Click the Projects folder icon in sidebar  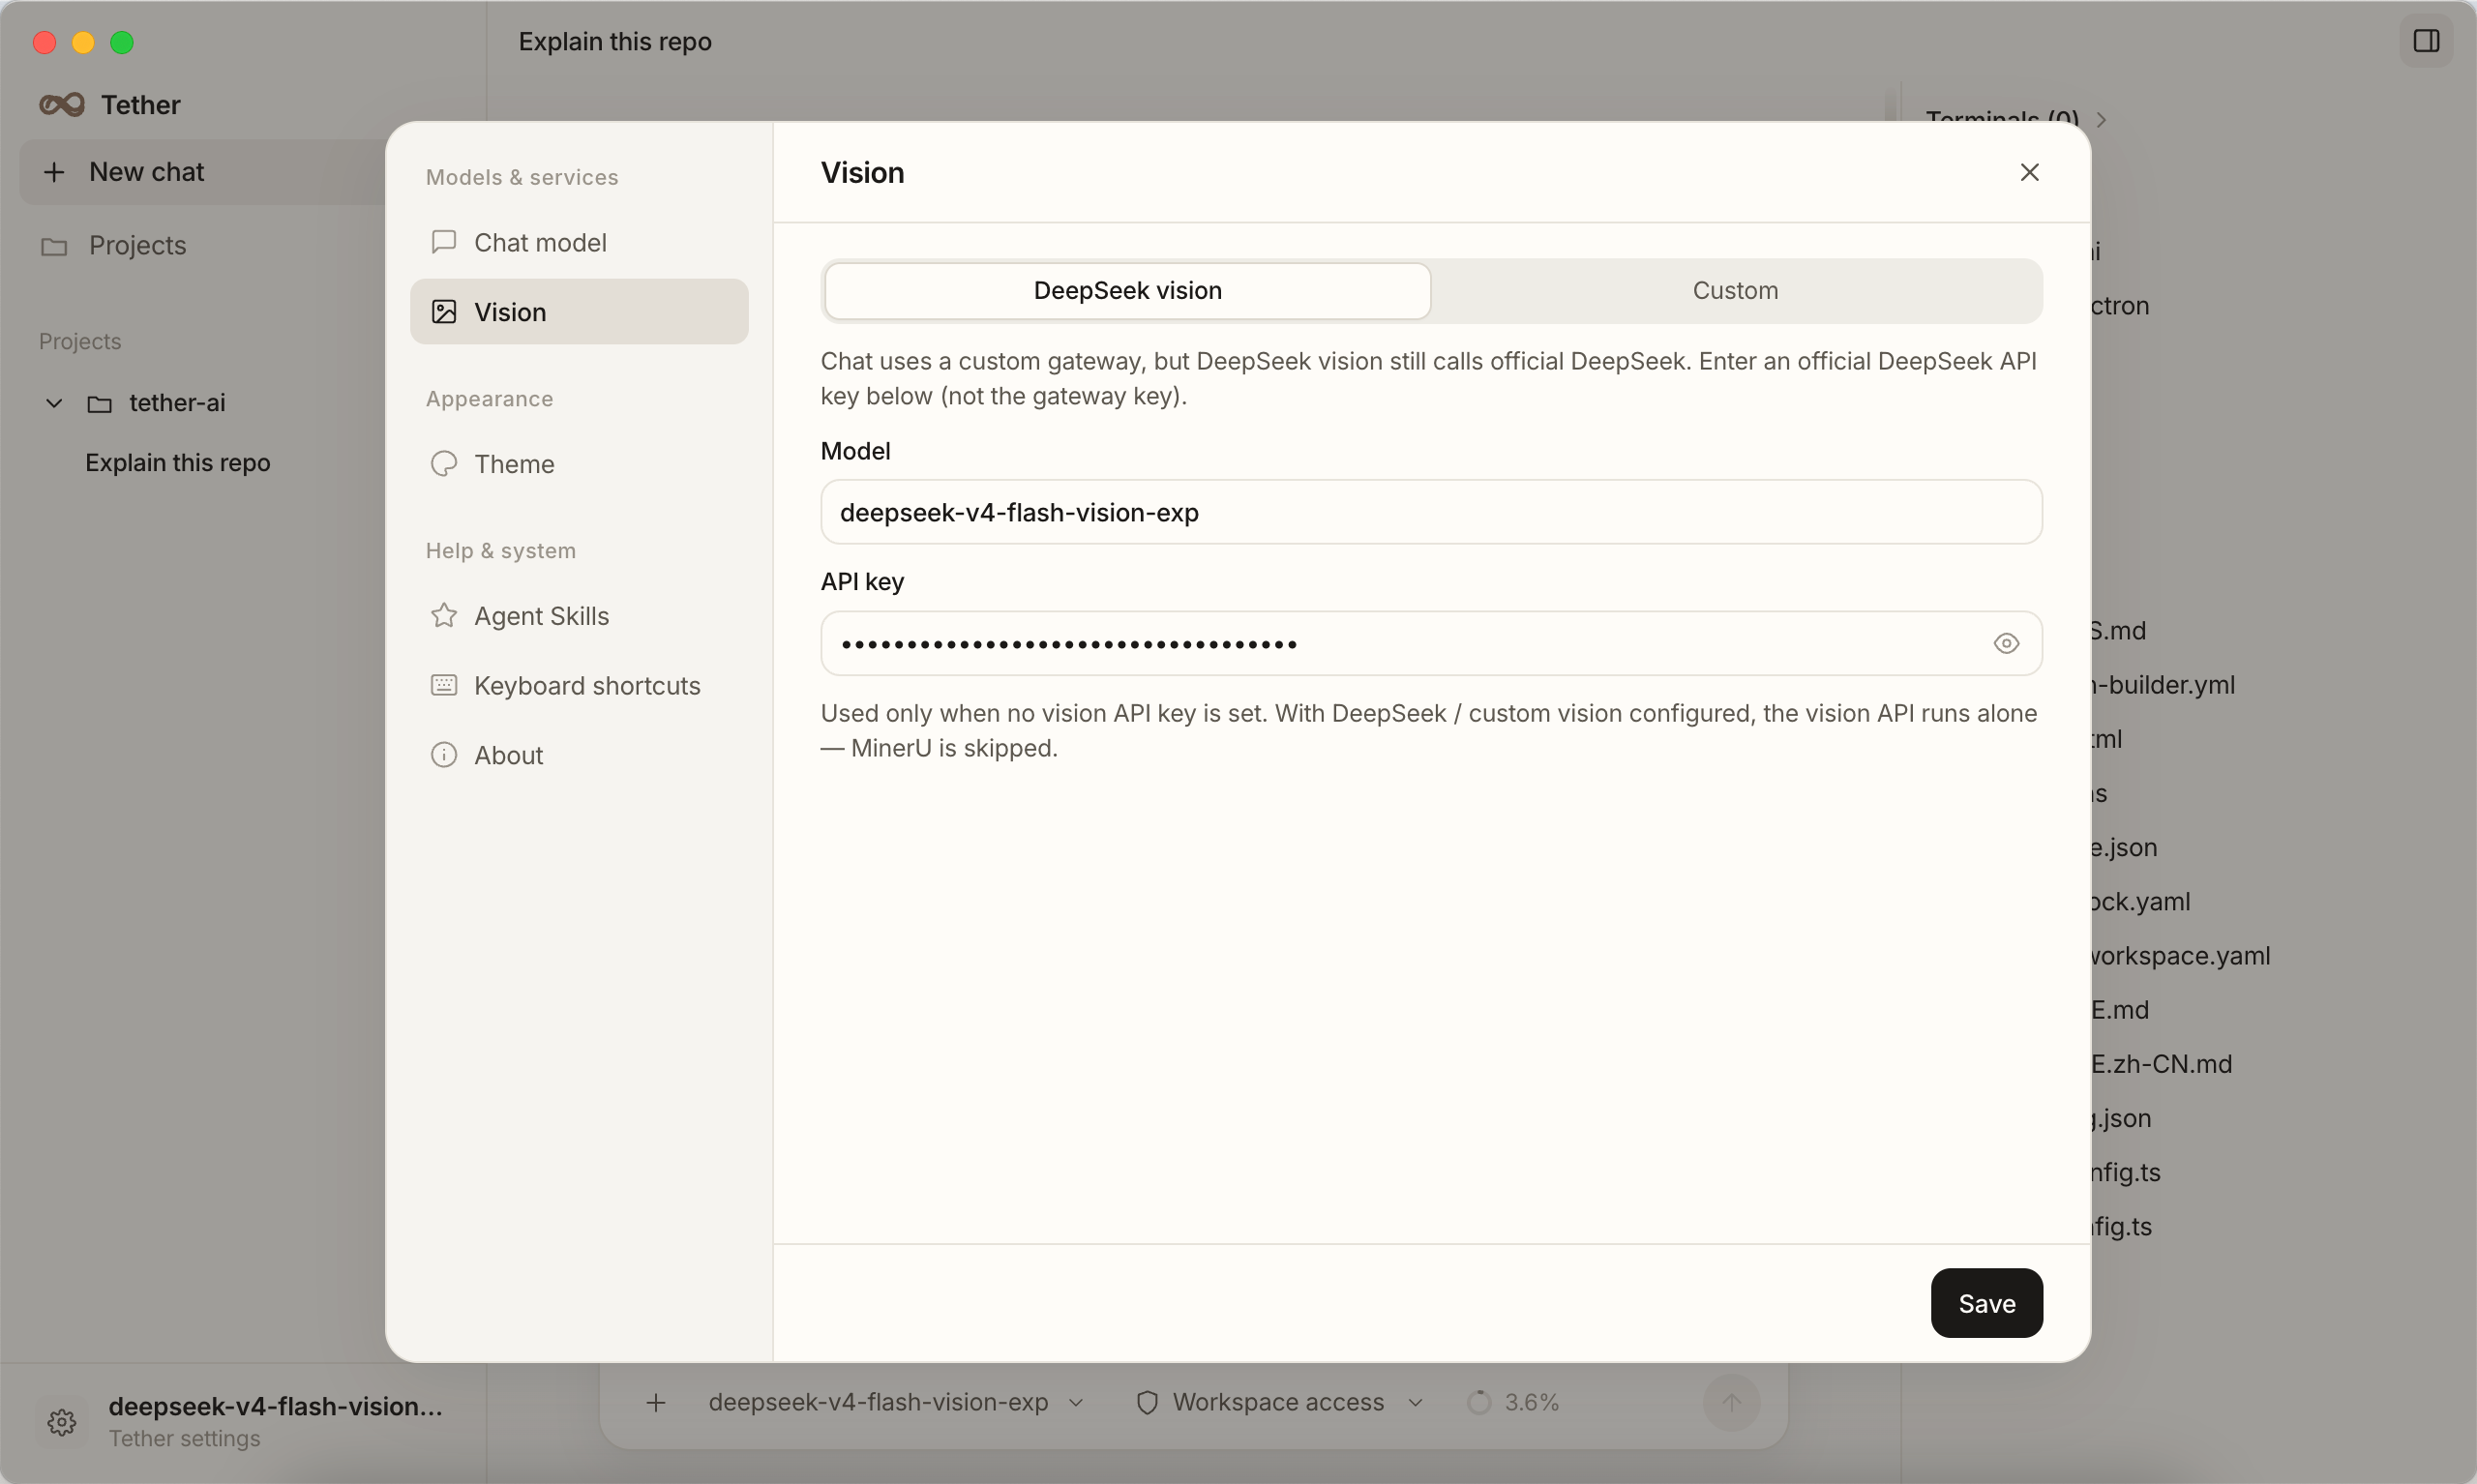[54, 246]
